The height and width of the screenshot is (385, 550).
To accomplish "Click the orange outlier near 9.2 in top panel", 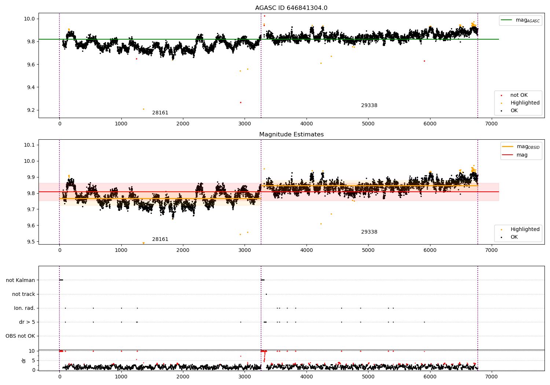I will tap(143, 109).
